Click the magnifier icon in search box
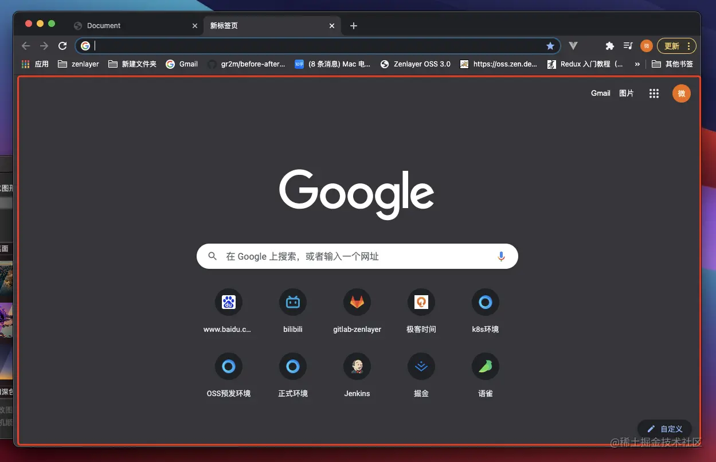716x462 pixels. [213, 256]
